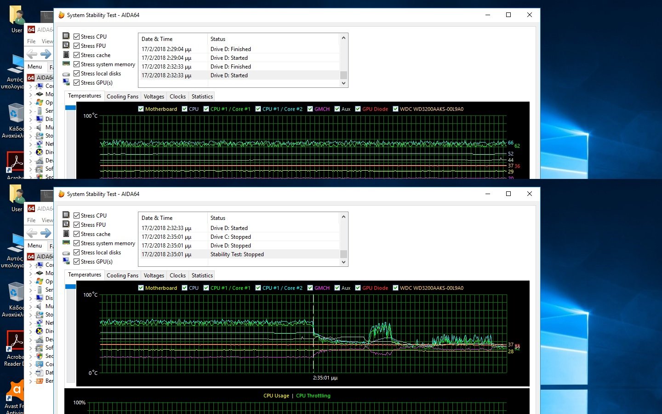Click the CPU Throttling label under lower graph
Screen dimensions: 662x414
313,396
